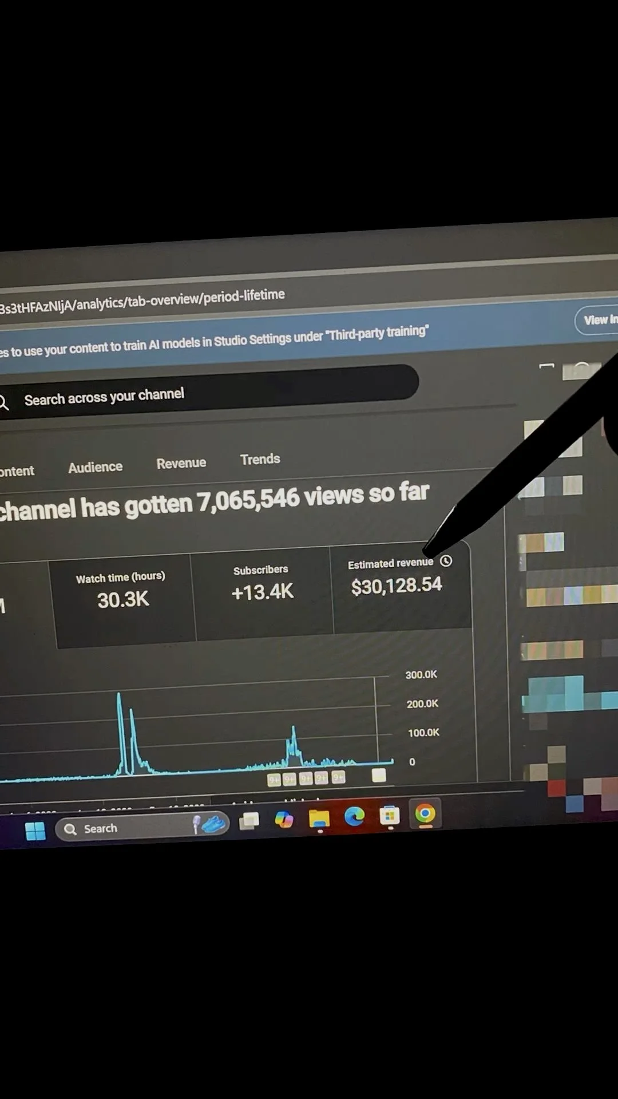Click the +13.4K subscribers value
618x1099 pixels.
(x=263, y=592)
